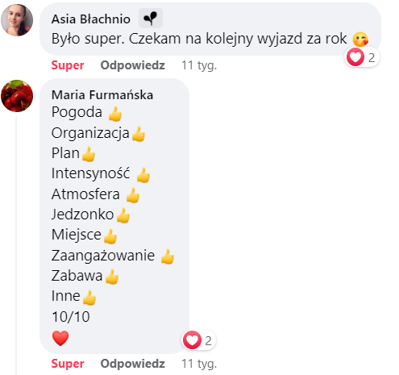The height and width of the screenshot is (375, 399).
Task: Click Maria Furmańska's cherry profile picture
Action: pos(17,96)
